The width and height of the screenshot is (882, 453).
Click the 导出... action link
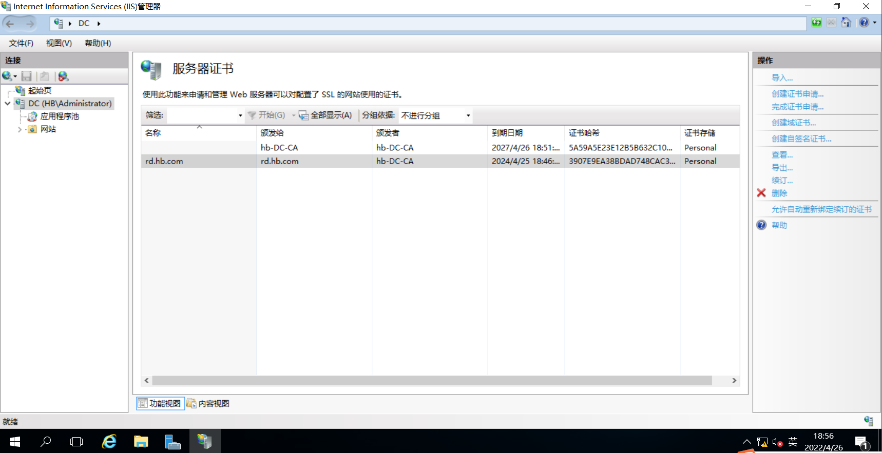click(x=782, y=168)
